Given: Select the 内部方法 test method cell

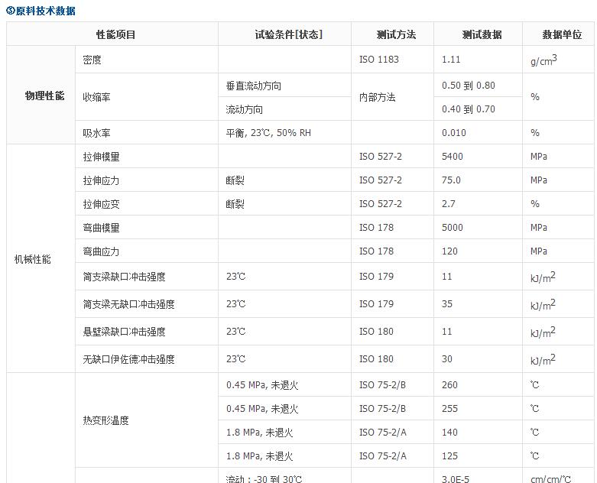Looking at the screenshot, I should (x=378, y=97).
